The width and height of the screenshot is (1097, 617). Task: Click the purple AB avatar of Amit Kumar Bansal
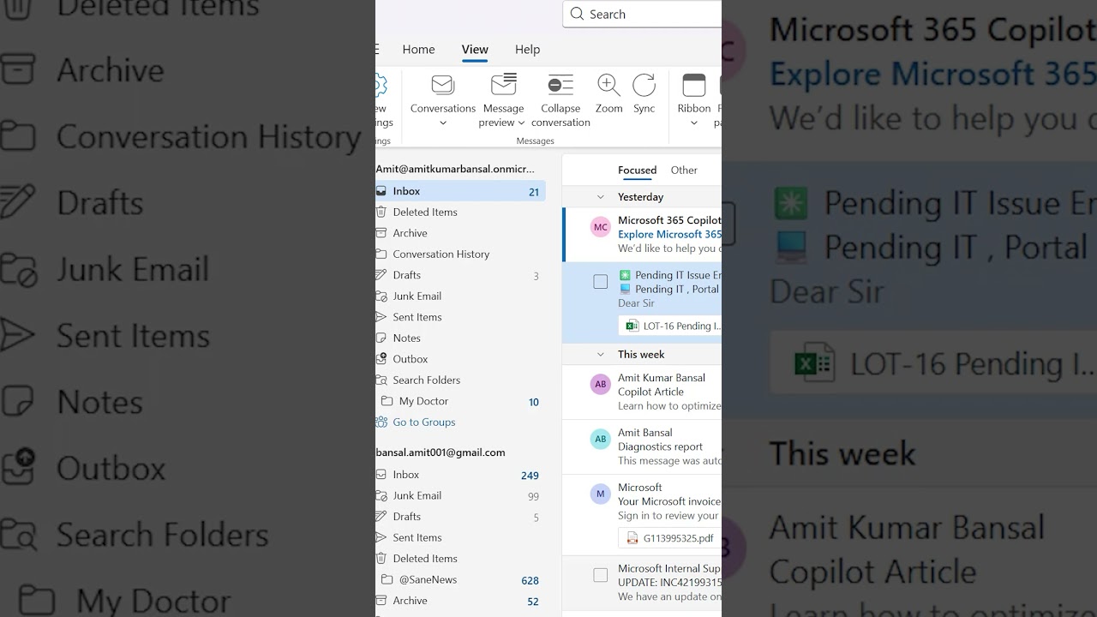tap(601, 385)
